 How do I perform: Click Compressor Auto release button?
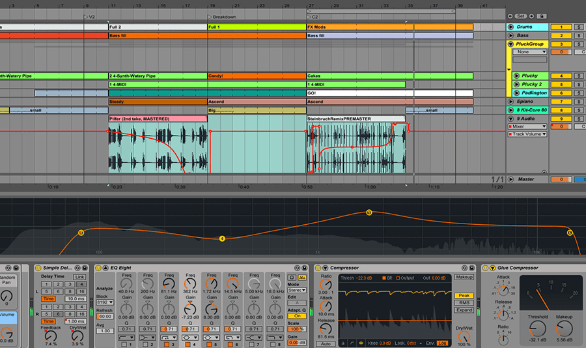326,344
